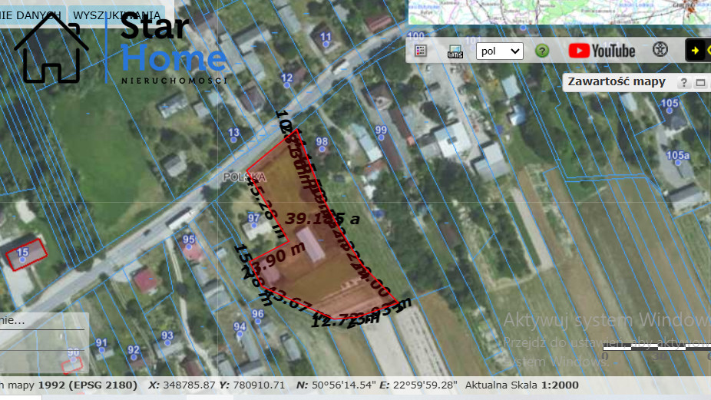The height and width of the screenshot is (400, 711).
Task: Click the green help question mark icon
Action: point(542,51)
